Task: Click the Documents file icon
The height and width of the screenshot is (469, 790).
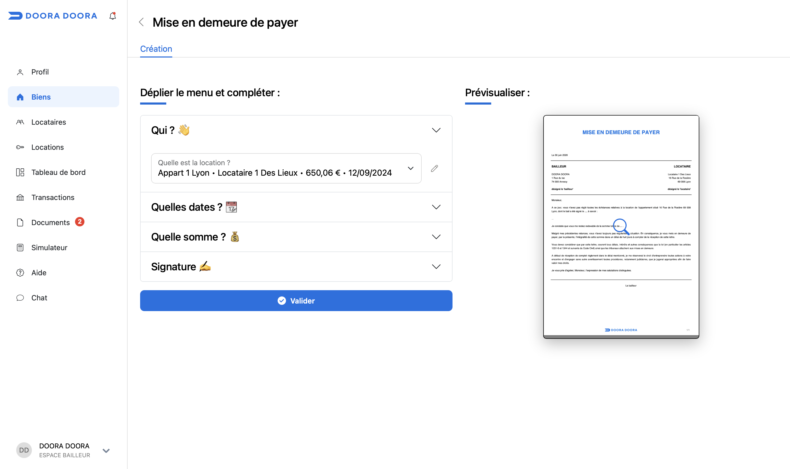Action: pos(20,222)
